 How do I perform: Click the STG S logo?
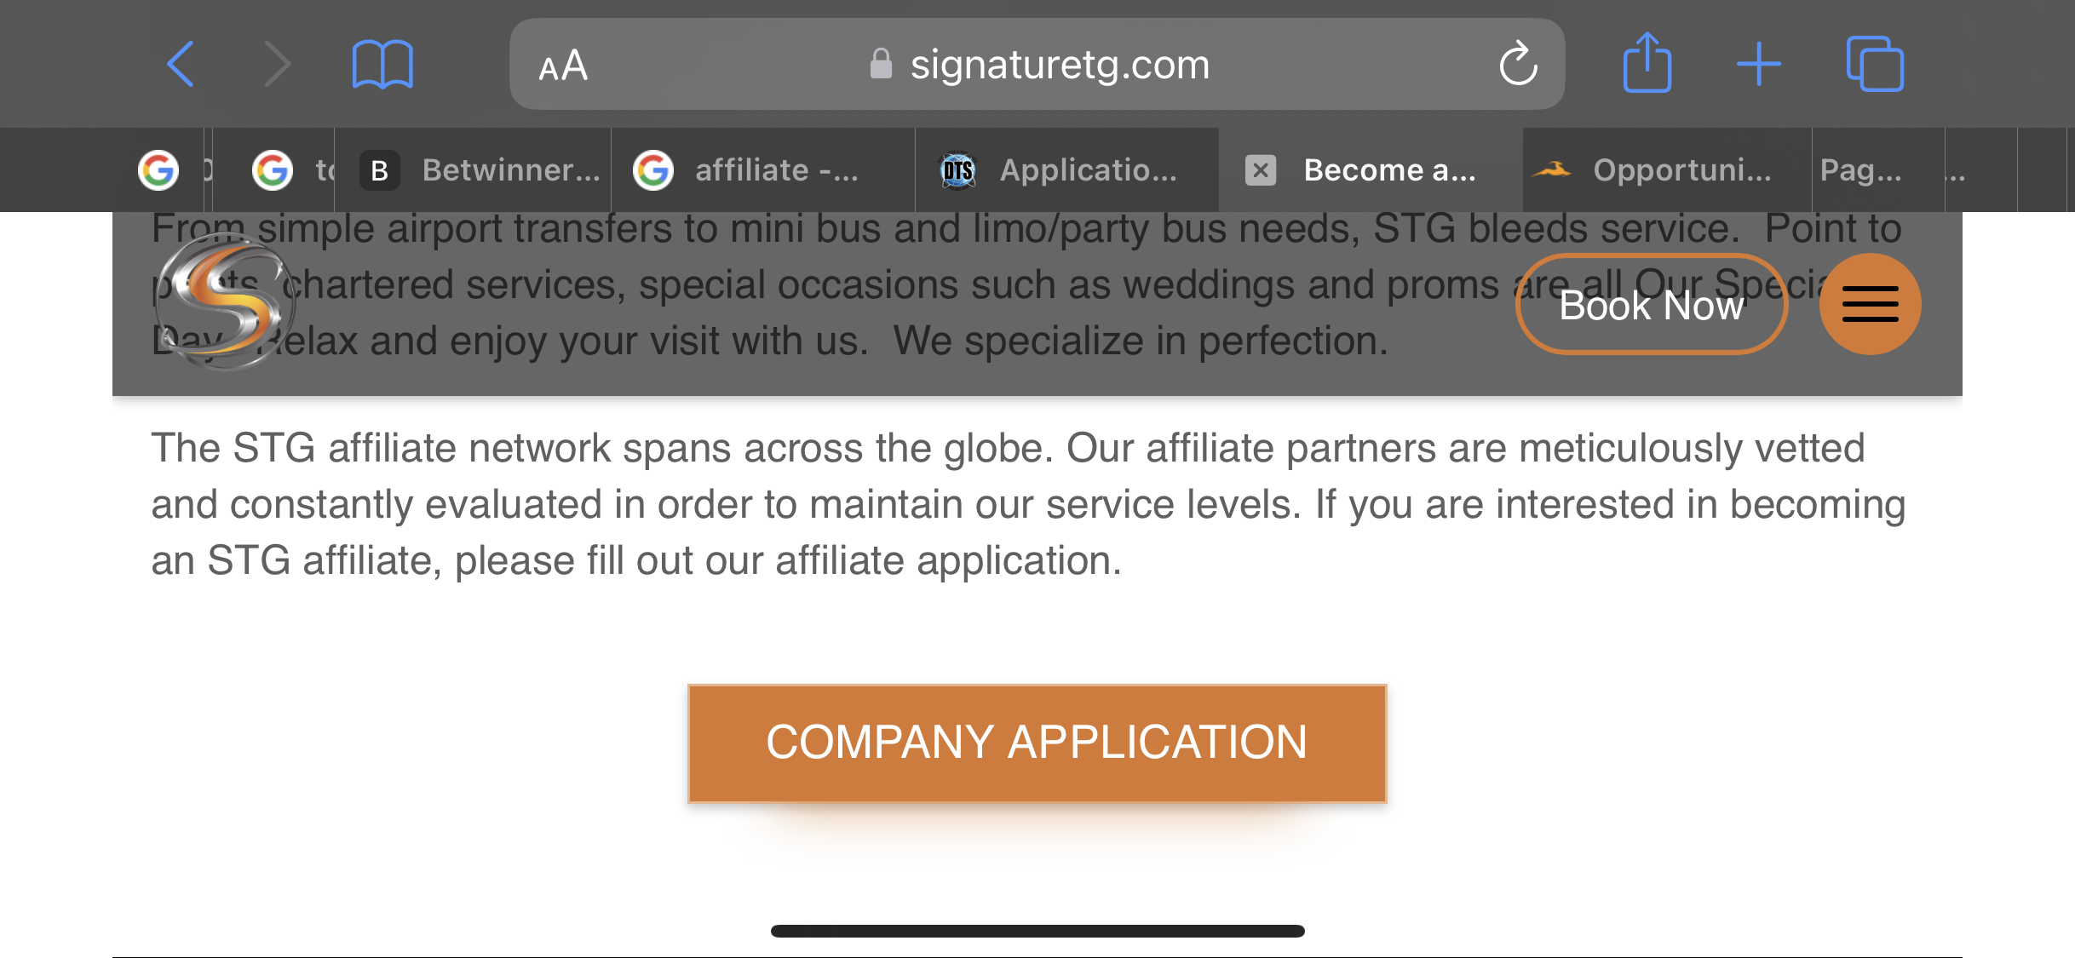point(225,302)
